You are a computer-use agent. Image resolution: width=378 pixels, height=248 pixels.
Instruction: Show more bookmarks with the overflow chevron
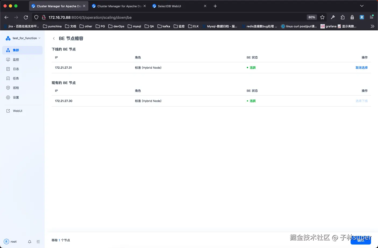(x=372, y=26)
